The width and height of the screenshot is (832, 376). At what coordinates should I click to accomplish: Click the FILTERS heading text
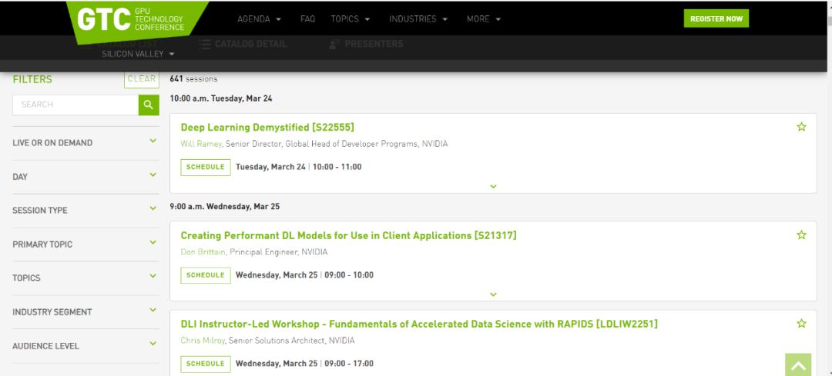tap(32, 79)
